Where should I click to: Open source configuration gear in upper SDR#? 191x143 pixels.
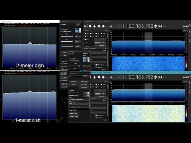(x=99, y=26)
